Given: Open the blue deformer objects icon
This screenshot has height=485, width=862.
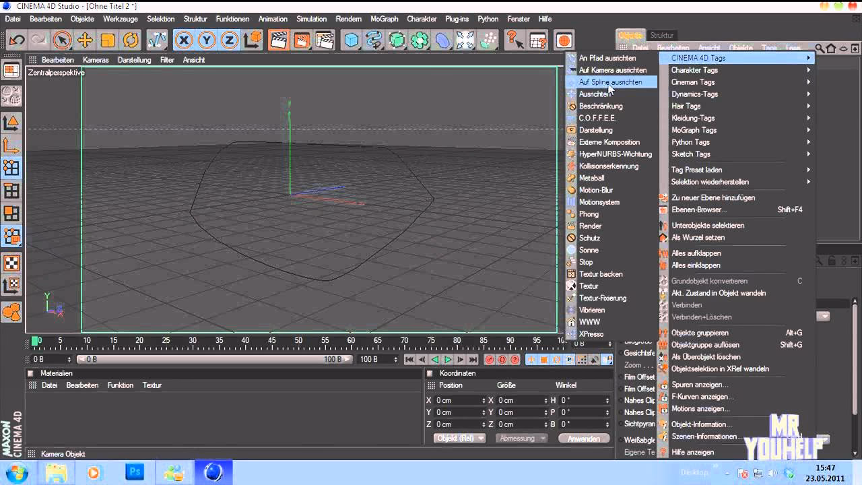Looking at the screenshot, I should click(x=442, y=40).
